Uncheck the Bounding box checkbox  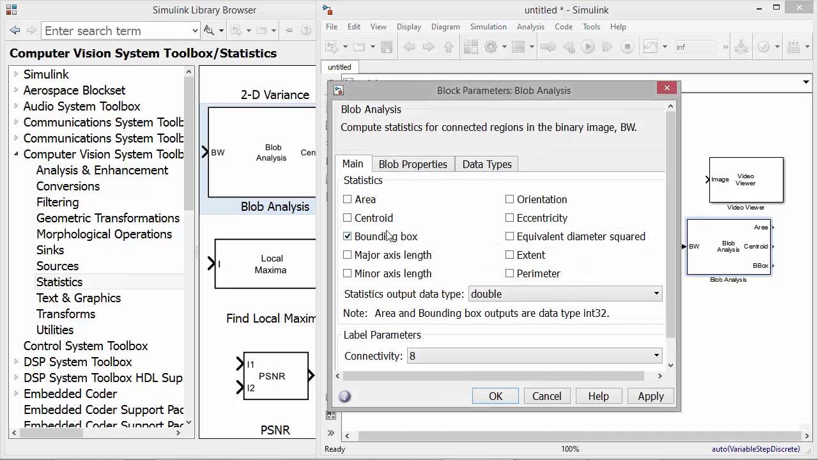348,236
